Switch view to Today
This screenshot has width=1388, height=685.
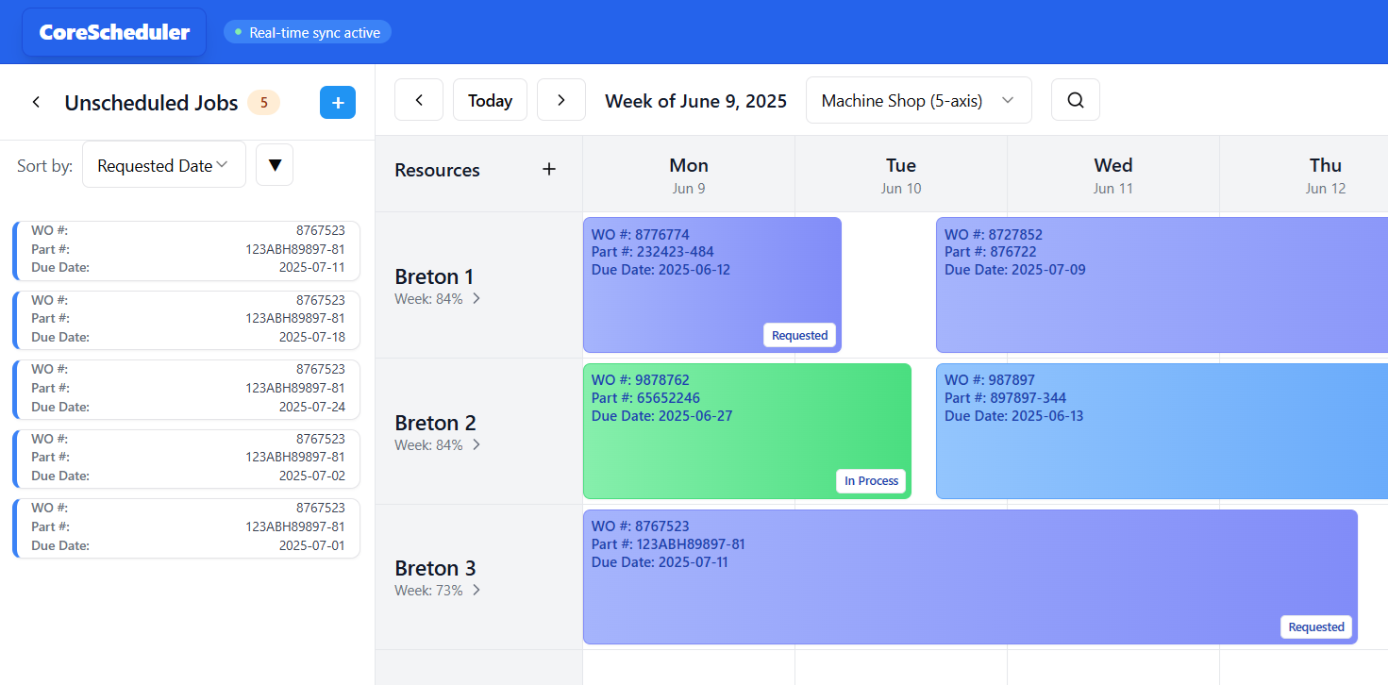pos(490,99)
